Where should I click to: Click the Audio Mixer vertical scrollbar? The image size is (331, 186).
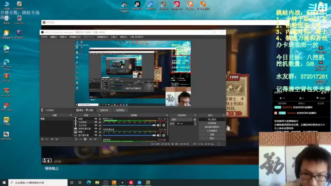pos(168,126)
